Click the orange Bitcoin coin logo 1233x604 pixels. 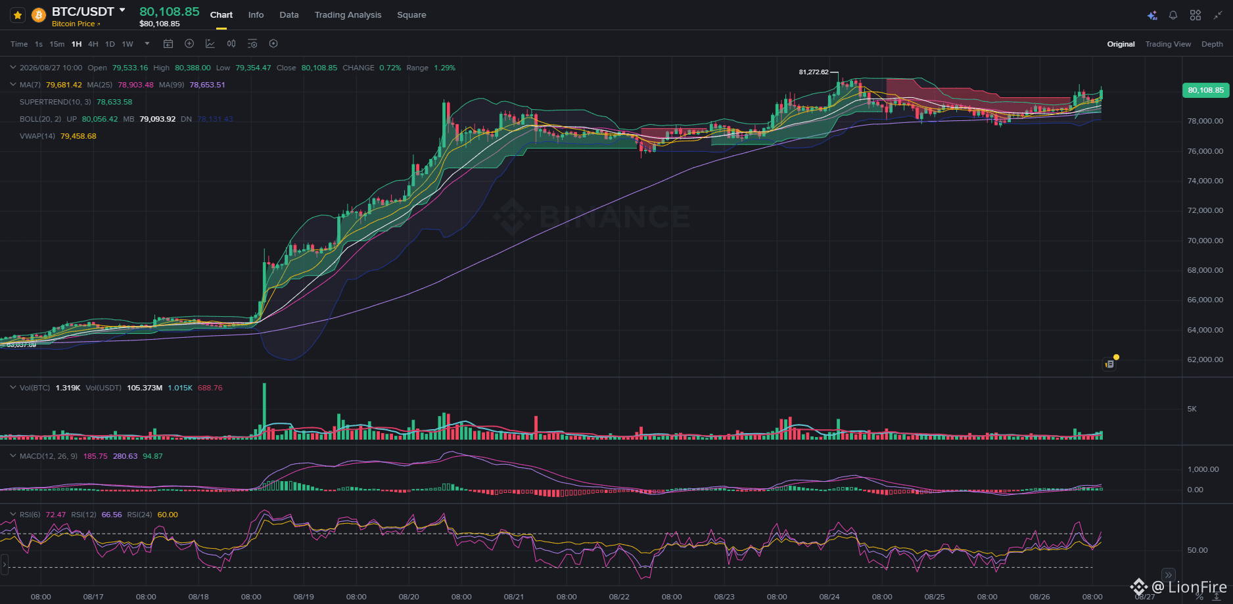39,15
